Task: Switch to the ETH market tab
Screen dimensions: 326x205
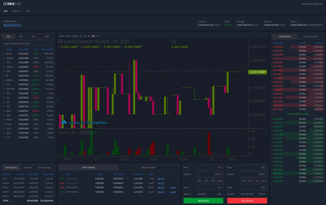Action: (34, 37)
